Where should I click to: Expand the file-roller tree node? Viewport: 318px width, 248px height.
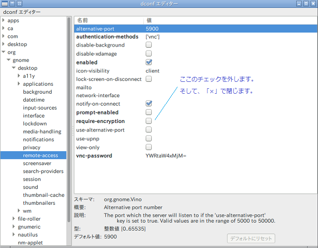[14, 218]
